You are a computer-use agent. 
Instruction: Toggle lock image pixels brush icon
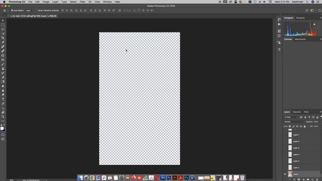[x=293, y=126]
